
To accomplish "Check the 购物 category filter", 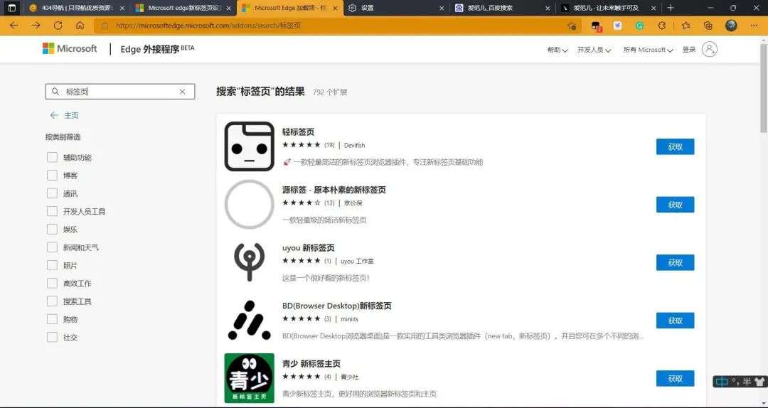I will (52, 319).
